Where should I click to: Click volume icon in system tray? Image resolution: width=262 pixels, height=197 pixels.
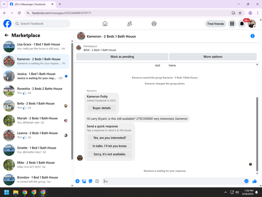[237, 192]
